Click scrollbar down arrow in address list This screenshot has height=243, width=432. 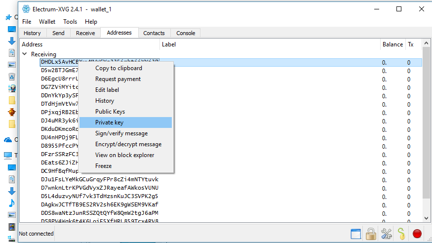tap(426, 218)
